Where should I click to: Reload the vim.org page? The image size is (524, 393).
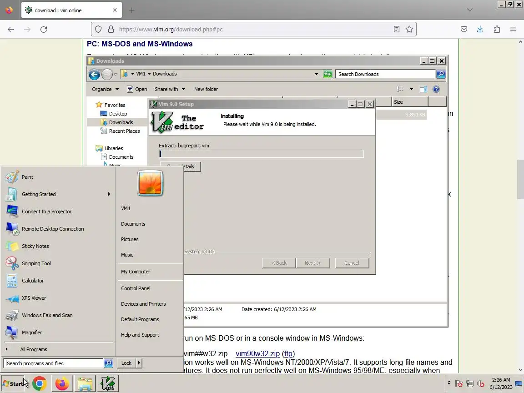tap(44, 30)
